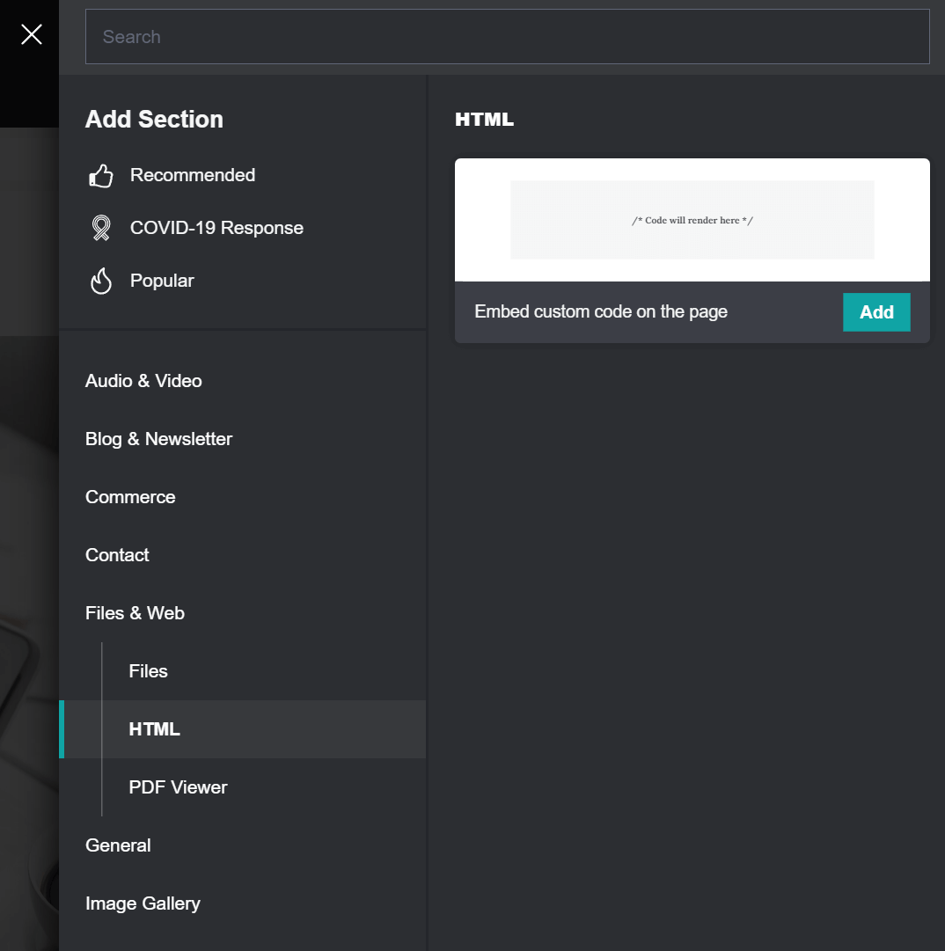The image size is (945, 951).
Task: Click the ribbon icon for COVID-19 Response
Action: tap(100, 228)
